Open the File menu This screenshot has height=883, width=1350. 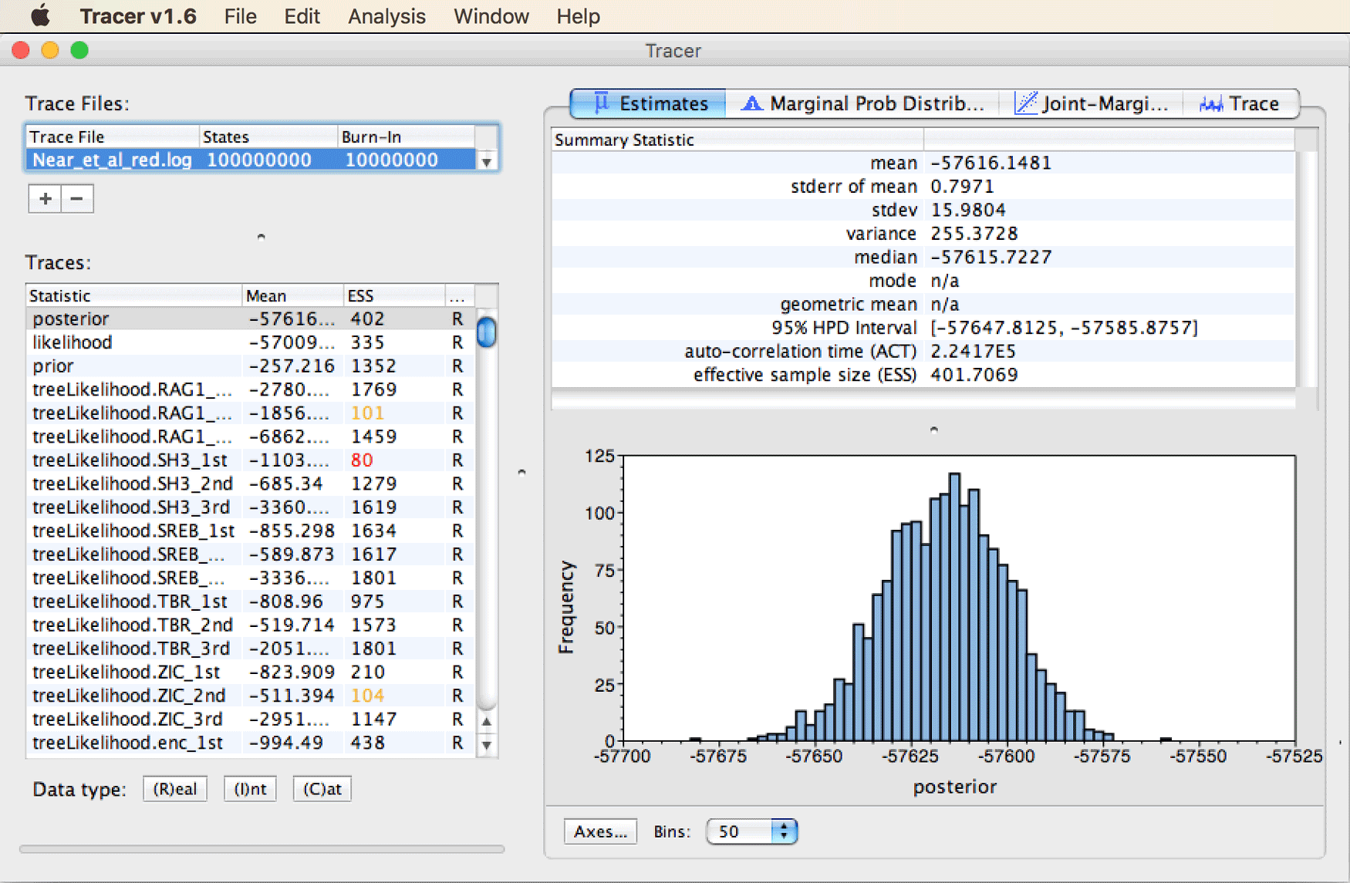pos(240,16)
